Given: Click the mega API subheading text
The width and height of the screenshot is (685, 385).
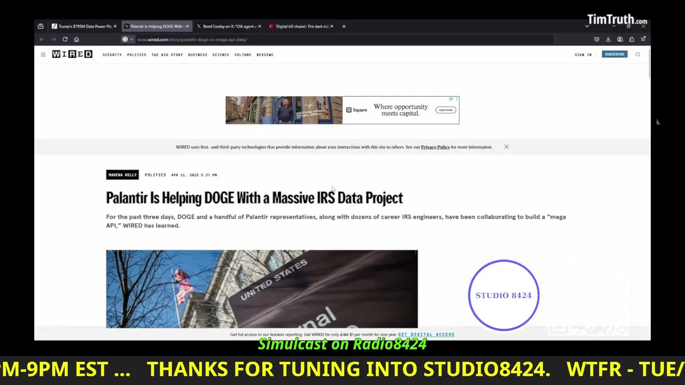Looking at the screenshot, I should tap(336, 221).
